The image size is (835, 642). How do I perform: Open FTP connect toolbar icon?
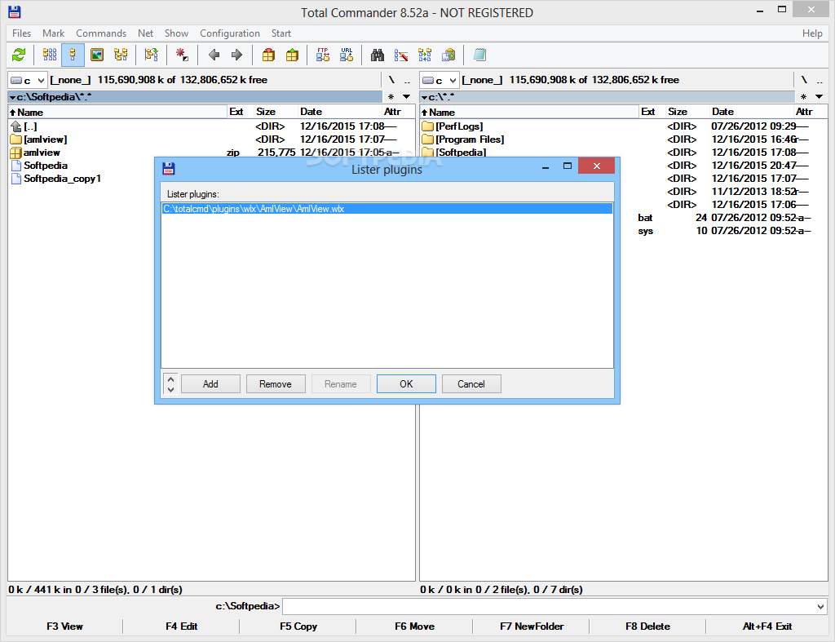(323, 55)
